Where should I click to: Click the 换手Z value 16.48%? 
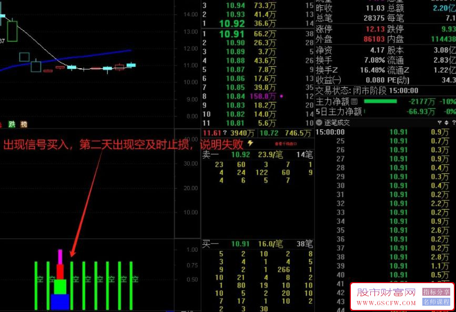click(372, 70)
